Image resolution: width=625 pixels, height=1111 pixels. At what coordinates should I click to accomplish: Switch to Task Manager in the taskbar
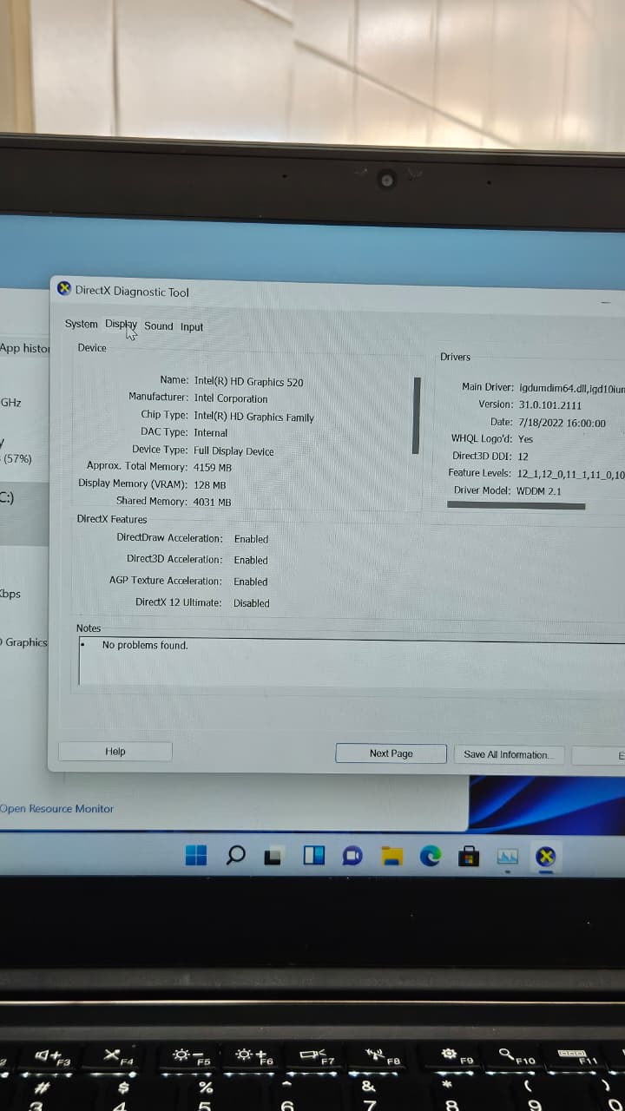(x=508, y=857)
